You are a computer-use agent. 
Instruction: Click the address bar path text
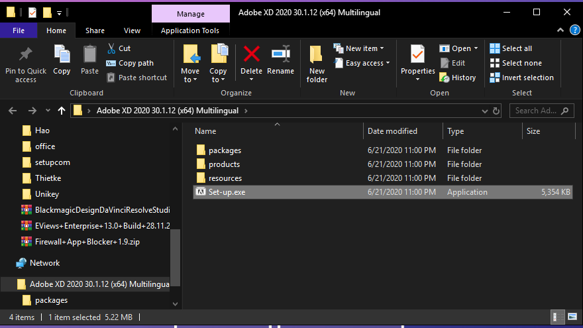tap(168, 111)
